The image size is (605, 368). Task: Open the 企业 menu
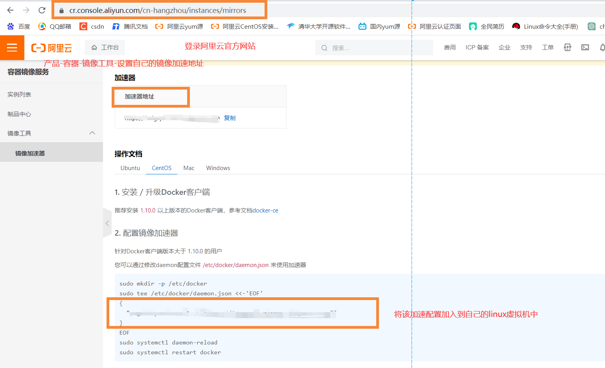coord(504,48)
